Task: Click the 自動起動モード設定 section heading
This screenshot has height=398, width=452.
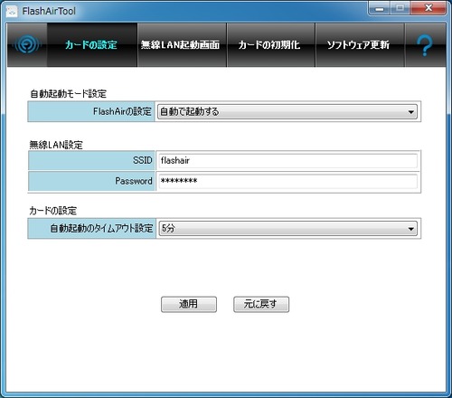Action: pyautogui.click(x=68, y=94)
